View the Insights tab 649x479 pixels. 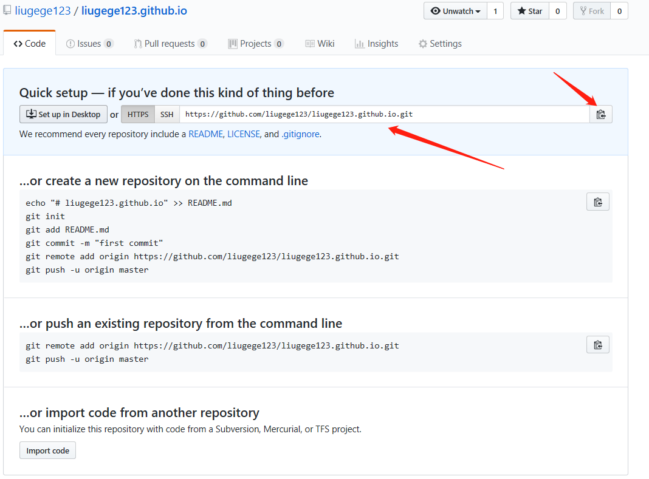click(x=377, y=44)
